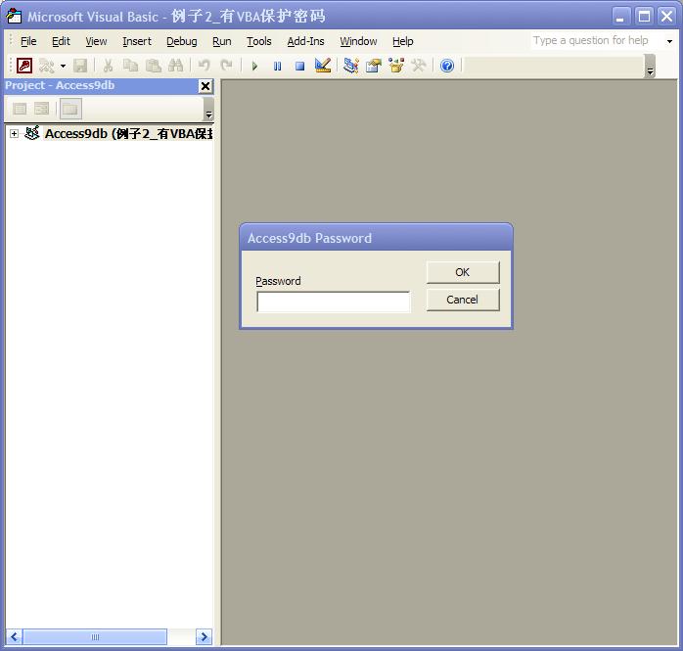This screenshot has width=683, height=651.
Task: Click the Reset stop icon
Action: tap(299, 67)
